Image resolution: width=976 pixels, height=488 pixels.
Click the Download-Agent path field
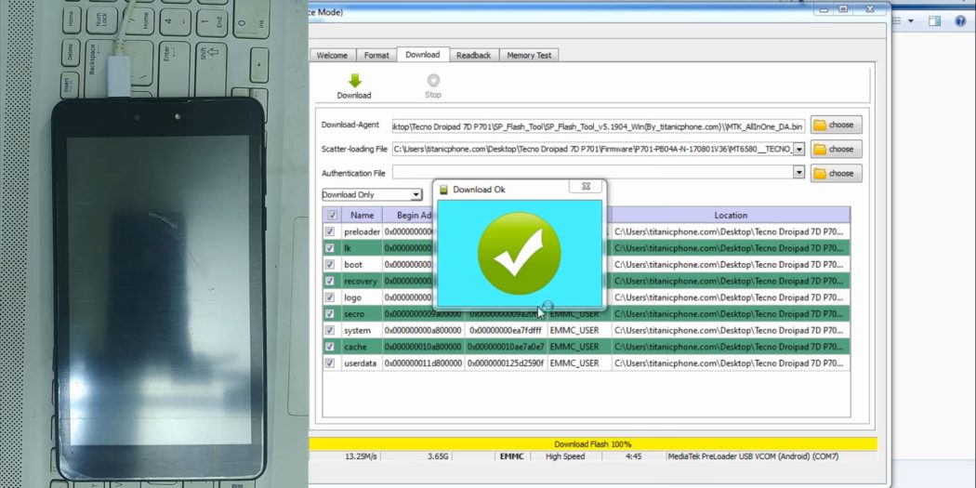tap(599, 126)
